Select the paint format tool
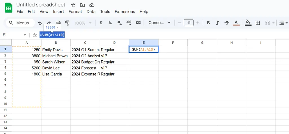 pos(67,23)
